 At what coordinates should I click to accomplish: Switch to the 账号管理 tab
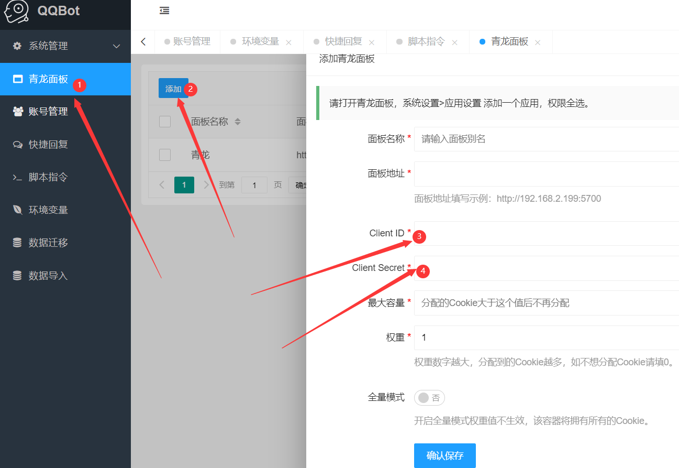(x=187, y=41)
